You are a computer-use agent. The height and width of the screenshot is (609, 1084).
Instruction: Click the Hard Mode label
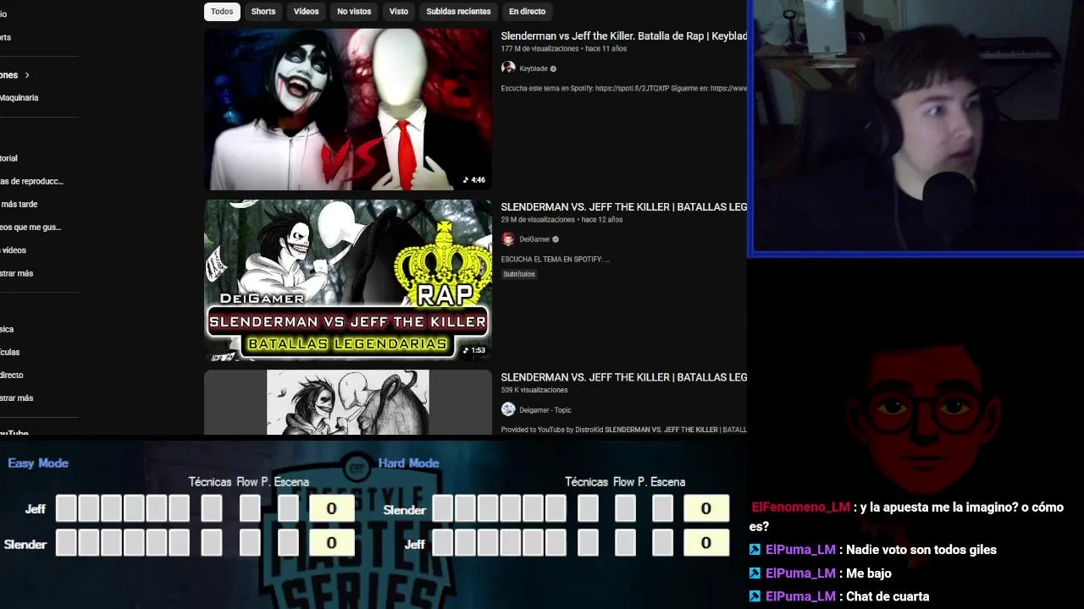click(x=408, y=463)
